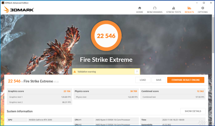Click the SAVE button
Viewport: 215px width, 126px height.
tap(159, 80)
